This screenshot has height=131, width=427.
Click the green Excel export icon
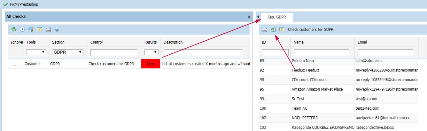pyautogui.click(x=273, y=30)
